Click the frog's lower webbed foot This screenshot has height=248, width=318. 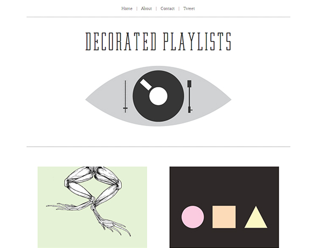click(115, 226)
